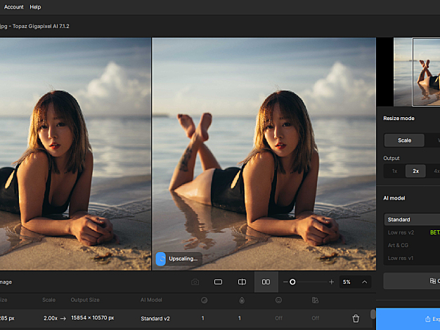Click zoom out minus icon
Viewport: 440px width, 330px height.
pos(285,282)
